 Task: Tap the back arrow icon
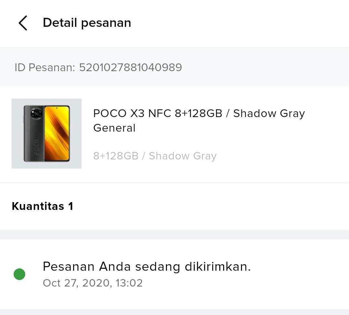point(23,23)
